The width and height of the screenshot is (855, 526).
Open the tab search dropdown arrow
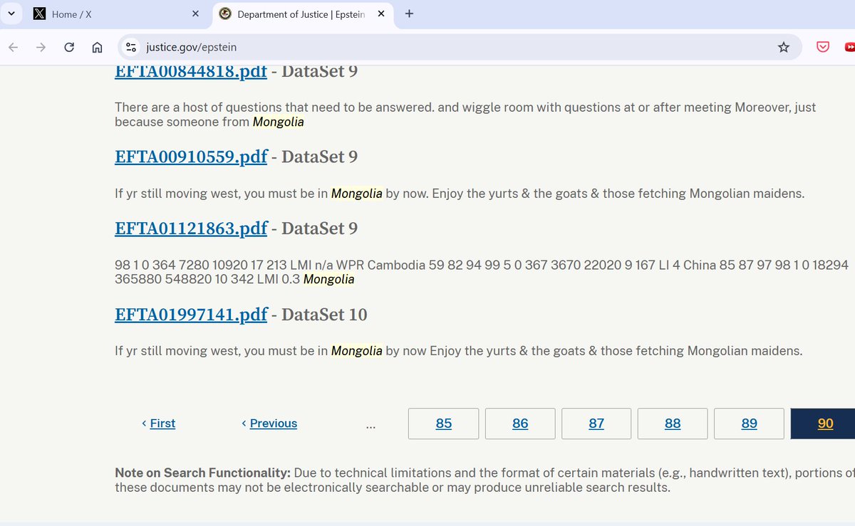click(11, 14)
